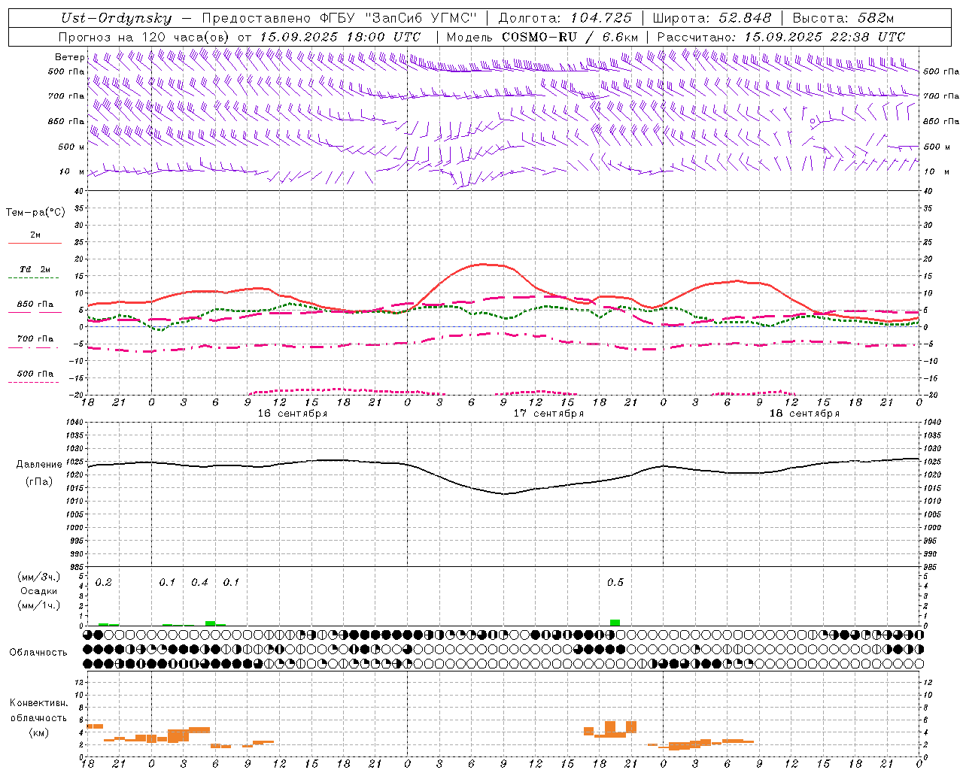Click the Конвективн. panel label
The image size is (963, 770).
pos(38,703)
